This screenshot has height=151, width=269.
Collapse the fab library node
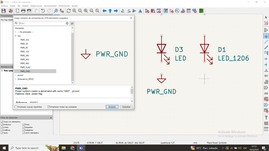(15, 36)
